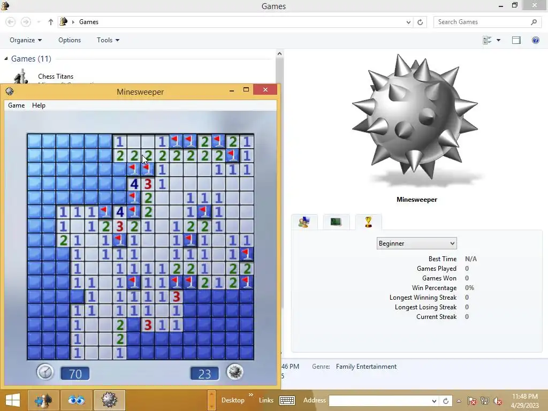The image size is (548, 411).
Task: Open the Games window help icon
Action: point(535,40)
